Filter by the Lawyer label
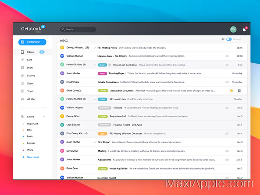Image resolution: width=260 pixels, height=195 pixels. (31, 143)
